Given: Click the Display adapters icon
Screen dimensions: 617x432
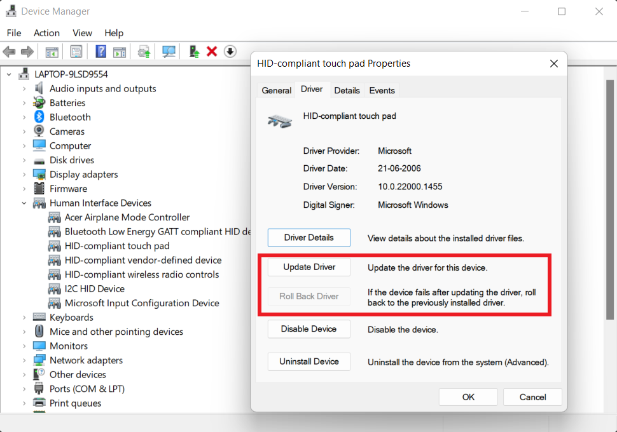Looking at the screenshot, I should 39,174.
